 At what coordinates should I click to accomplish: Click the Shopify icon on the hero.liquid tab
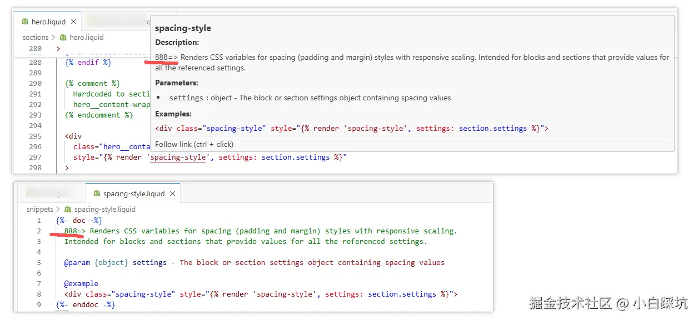pyautogui.click(x=25, y=22)
